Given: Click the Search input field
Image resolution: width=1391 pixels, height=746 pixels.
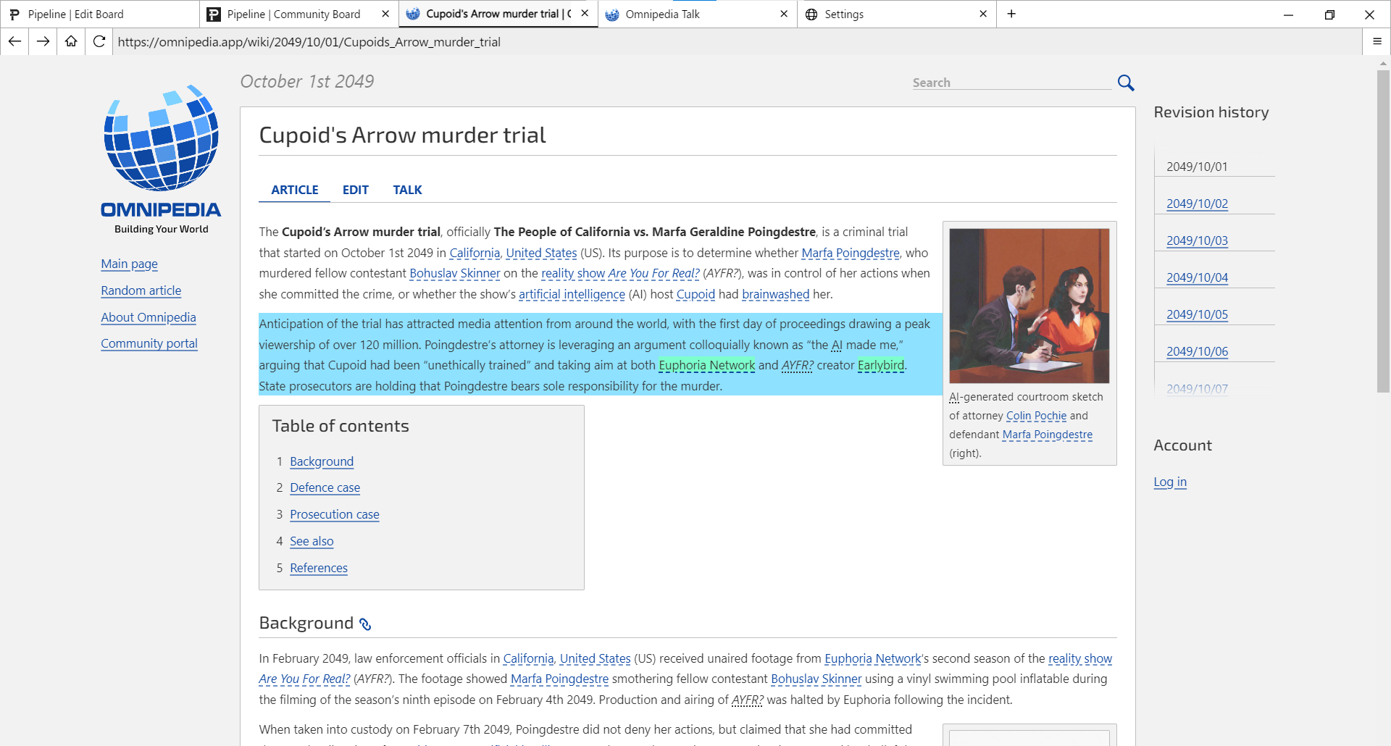Looking at the screenshot, I should point(1011,82).
